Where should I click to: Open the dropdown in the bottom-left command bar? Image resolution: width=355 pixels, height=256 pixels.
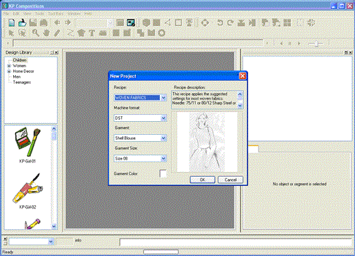51,242
